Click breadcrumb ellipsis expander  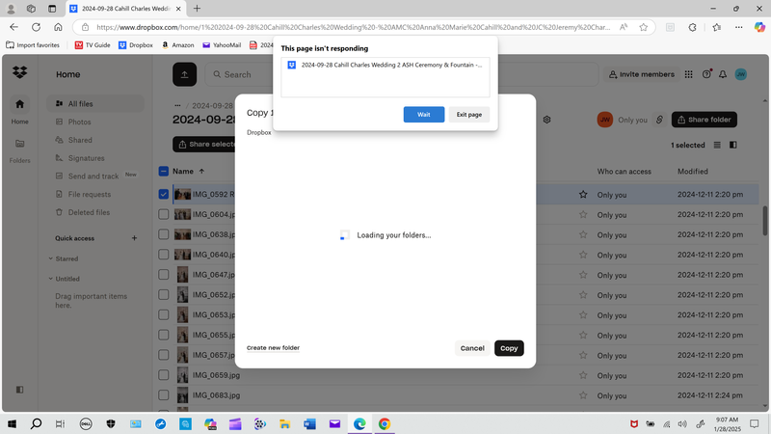pos(177,105)
